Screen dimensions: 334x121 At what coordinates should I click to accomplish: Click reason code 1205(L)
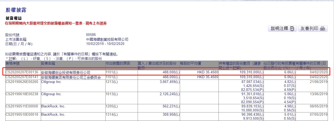tap(112, 106)
